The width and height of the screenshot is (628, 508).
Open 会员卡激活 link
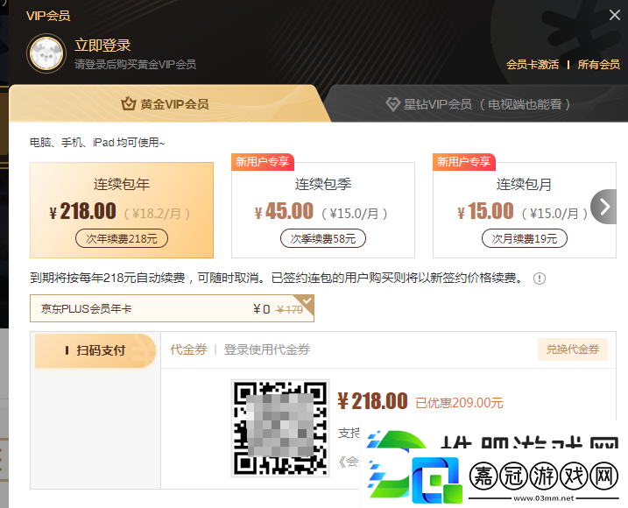[533, 65]
